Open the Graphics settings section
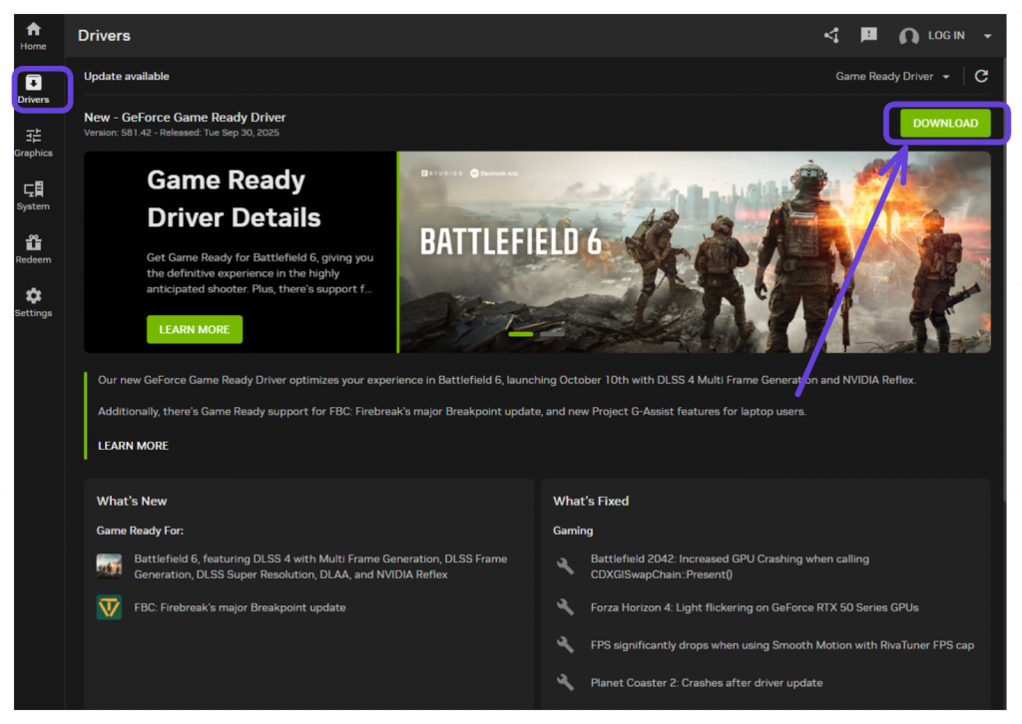 (33, 143)
